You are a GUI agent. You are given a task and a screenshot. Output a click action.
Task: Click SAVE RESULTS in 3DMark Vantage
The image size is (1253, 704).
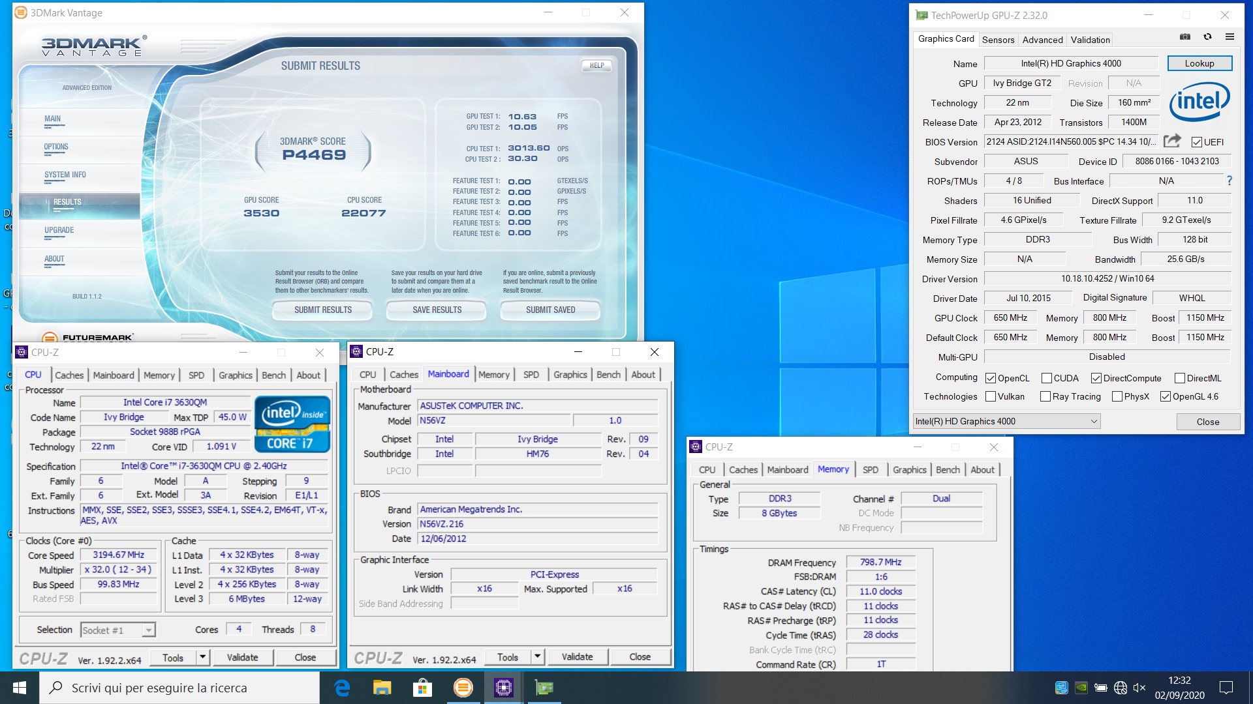pos(437,310)
